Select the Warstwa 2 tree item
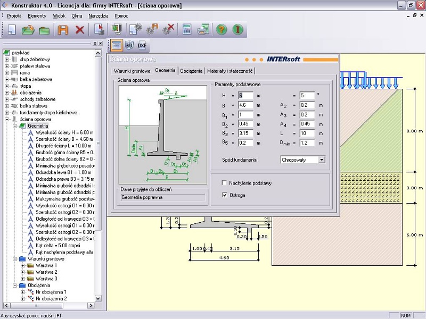426x319 pixels. (46, 272)
